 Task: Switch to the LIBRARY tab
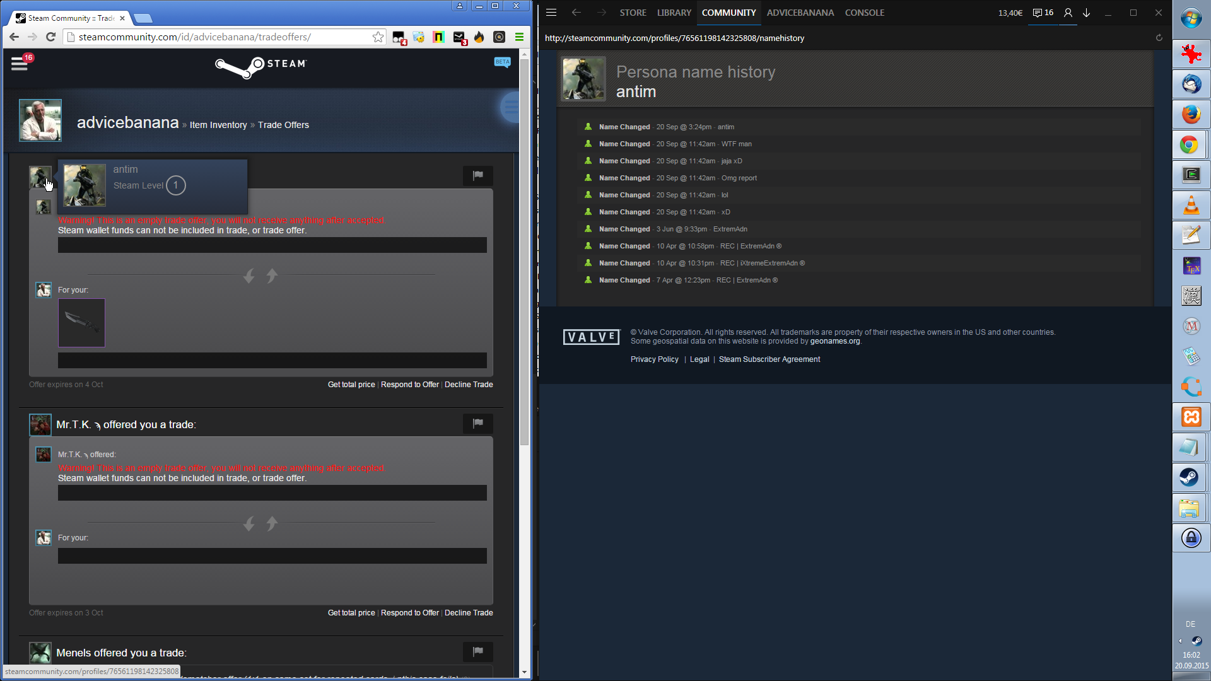click(x=674, y=13)
